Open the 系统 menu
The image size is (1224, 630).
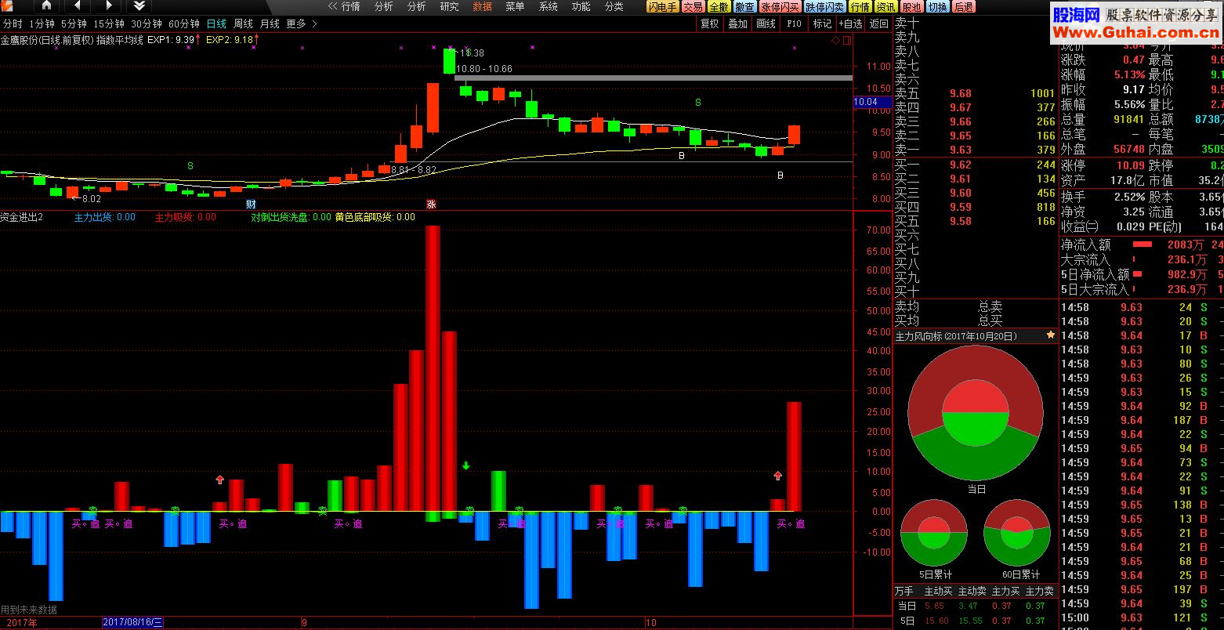click(549, 6)
